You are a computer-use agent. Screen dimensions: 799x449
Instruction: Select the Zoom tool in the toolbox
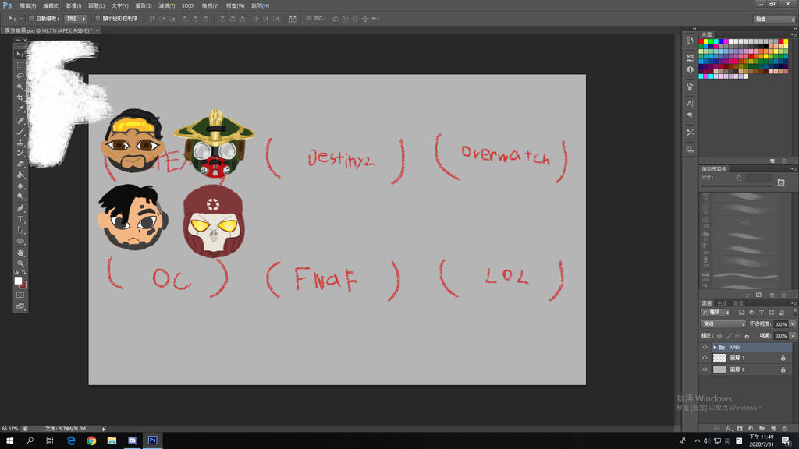pos(20,263)
